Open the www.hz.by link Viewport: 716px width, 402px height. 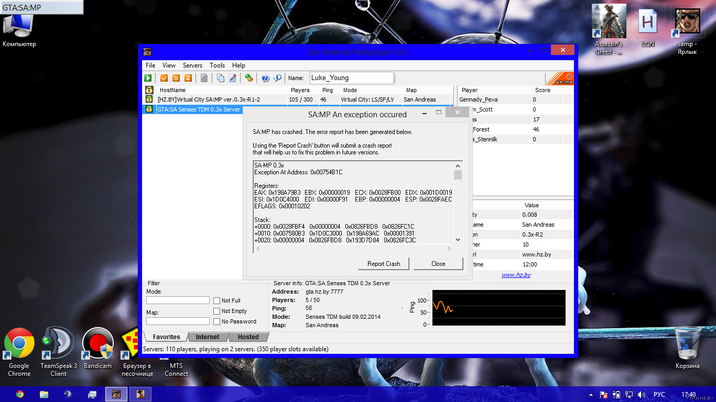point(516,275)
